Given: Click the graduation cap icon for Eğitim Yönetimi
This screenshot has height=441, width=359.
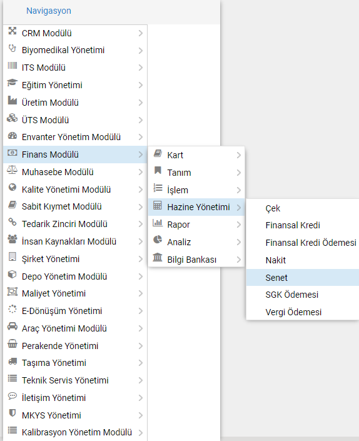Looking at the screenshot, I should click(x=12, y=83).
